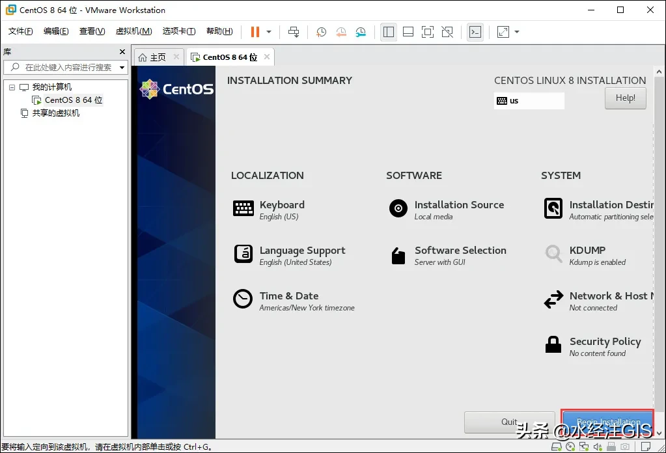Click the Help! button

[x=626, y=98]
